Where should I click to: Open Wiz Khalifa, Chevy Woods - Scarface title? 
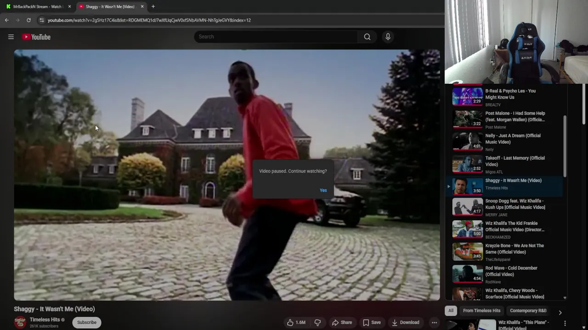tap(514, 294)
